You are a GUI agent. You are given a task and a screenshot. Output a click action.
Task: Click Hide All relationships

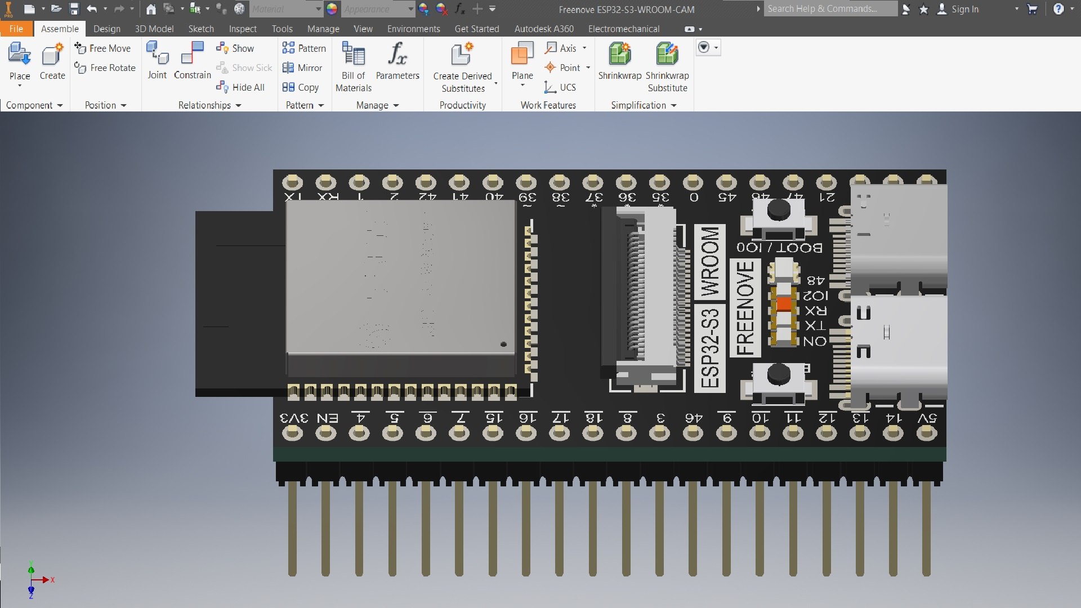click(x=240, y=87)
